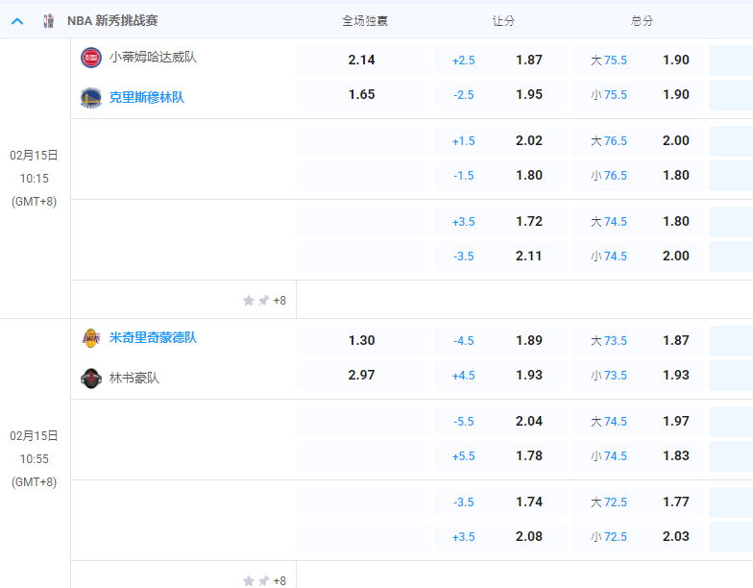This screenshot has width=753, height=588.
Task: Choose under 小 74.5 at 2.00
Action: pyautogui.click(x=638, y=256)
